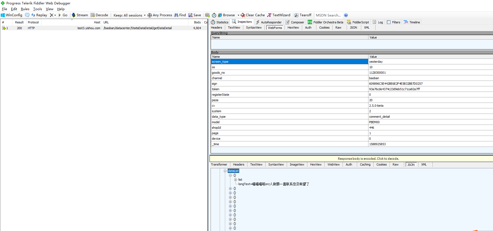Select request HexView tab

[x=293, y=28]
